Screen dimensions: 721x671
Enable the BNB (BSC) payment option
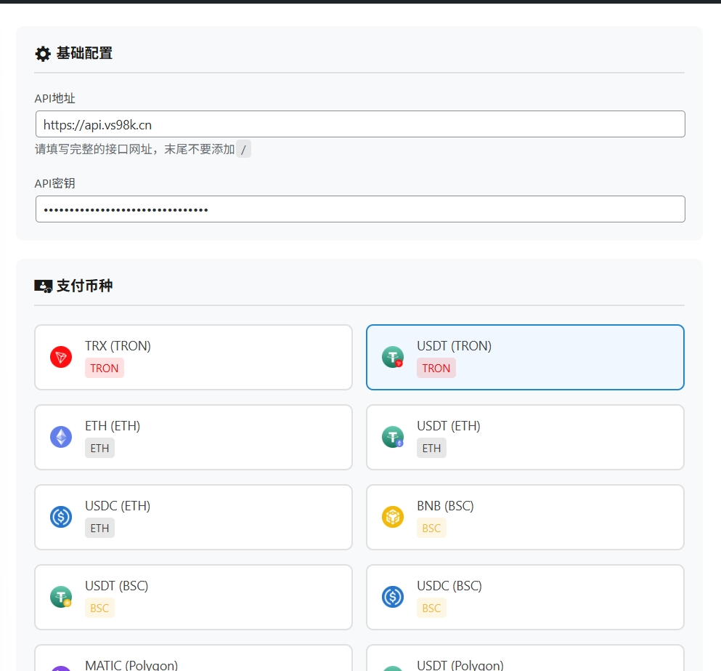click(525, 517)
